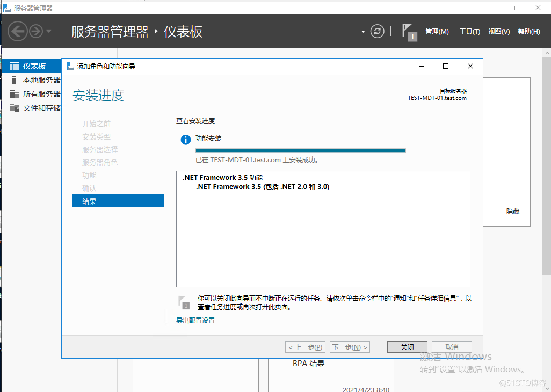
Task: Click the 已在 TEST-MDT-01.test.com 上安装成功 status text
Action: point(257,160)
